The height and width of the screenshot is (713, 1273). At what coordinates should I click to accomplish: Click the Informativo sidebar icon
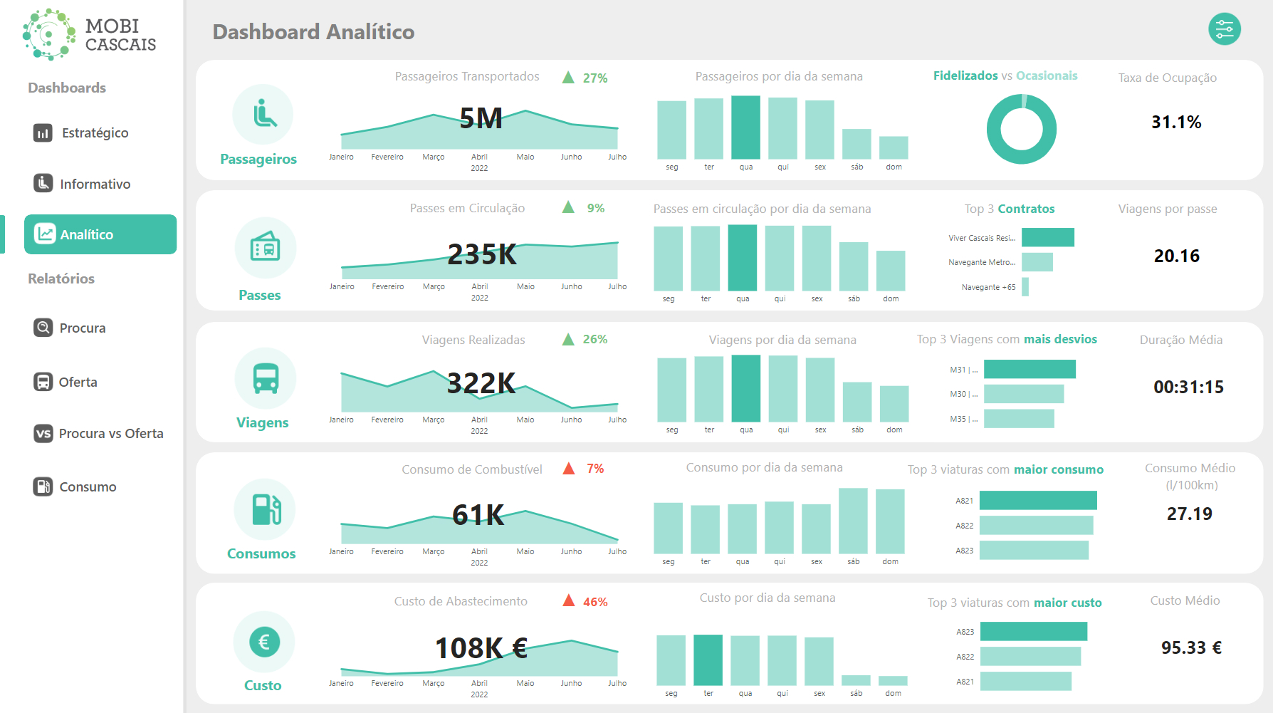pyautogui.click(x=42, y=183)
